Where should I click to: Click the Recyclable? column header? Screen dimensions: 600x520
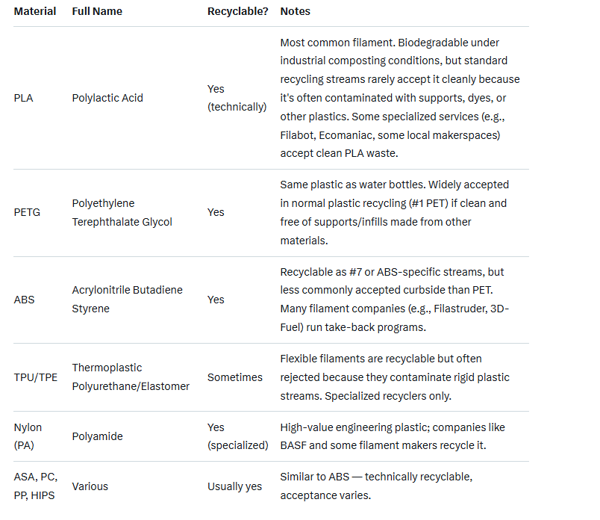coord(237,12)
